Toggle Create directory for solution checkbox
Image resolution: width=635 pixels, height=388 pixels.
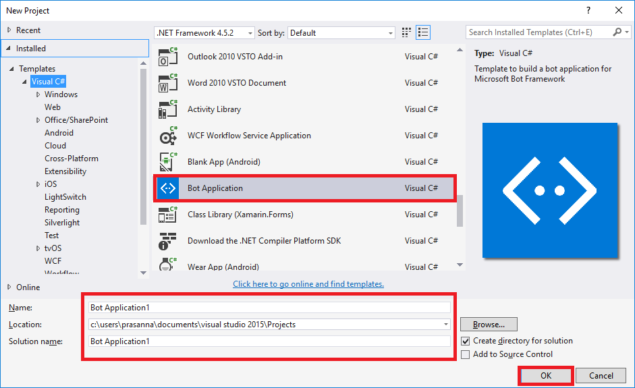[x=466, y=341]
